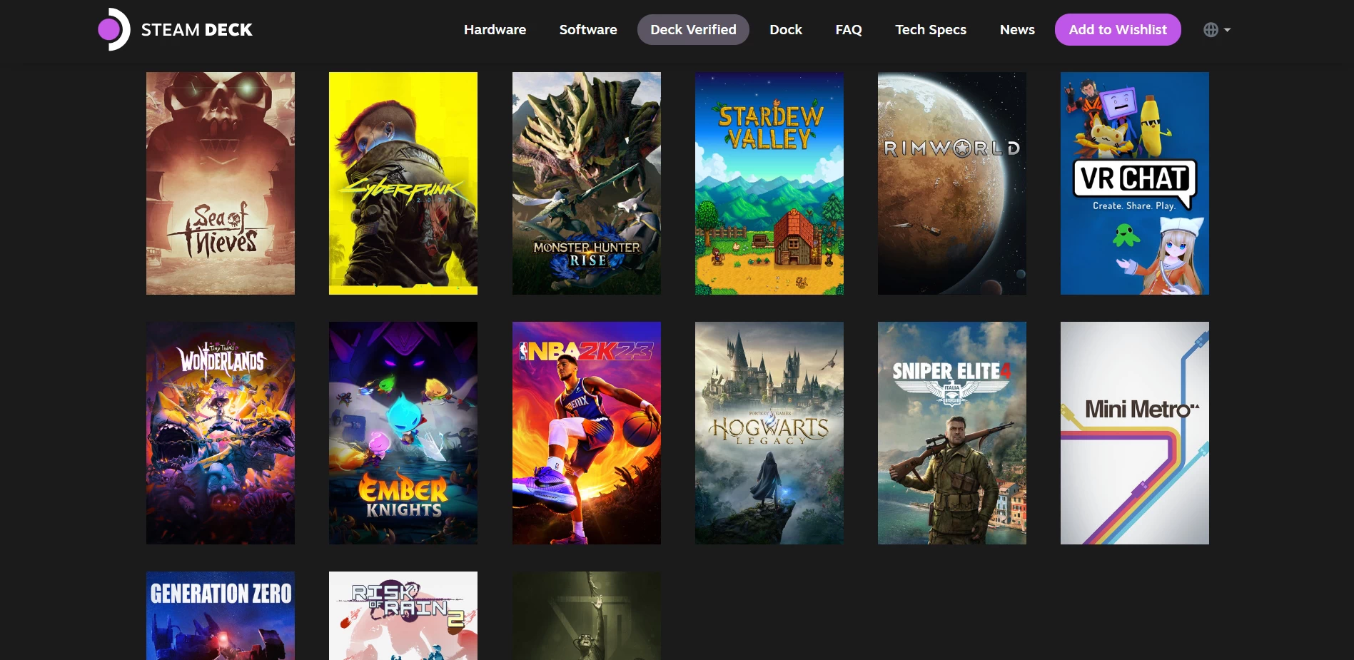Open the Sea of Thieves game cover

click(x=221, y=183)
